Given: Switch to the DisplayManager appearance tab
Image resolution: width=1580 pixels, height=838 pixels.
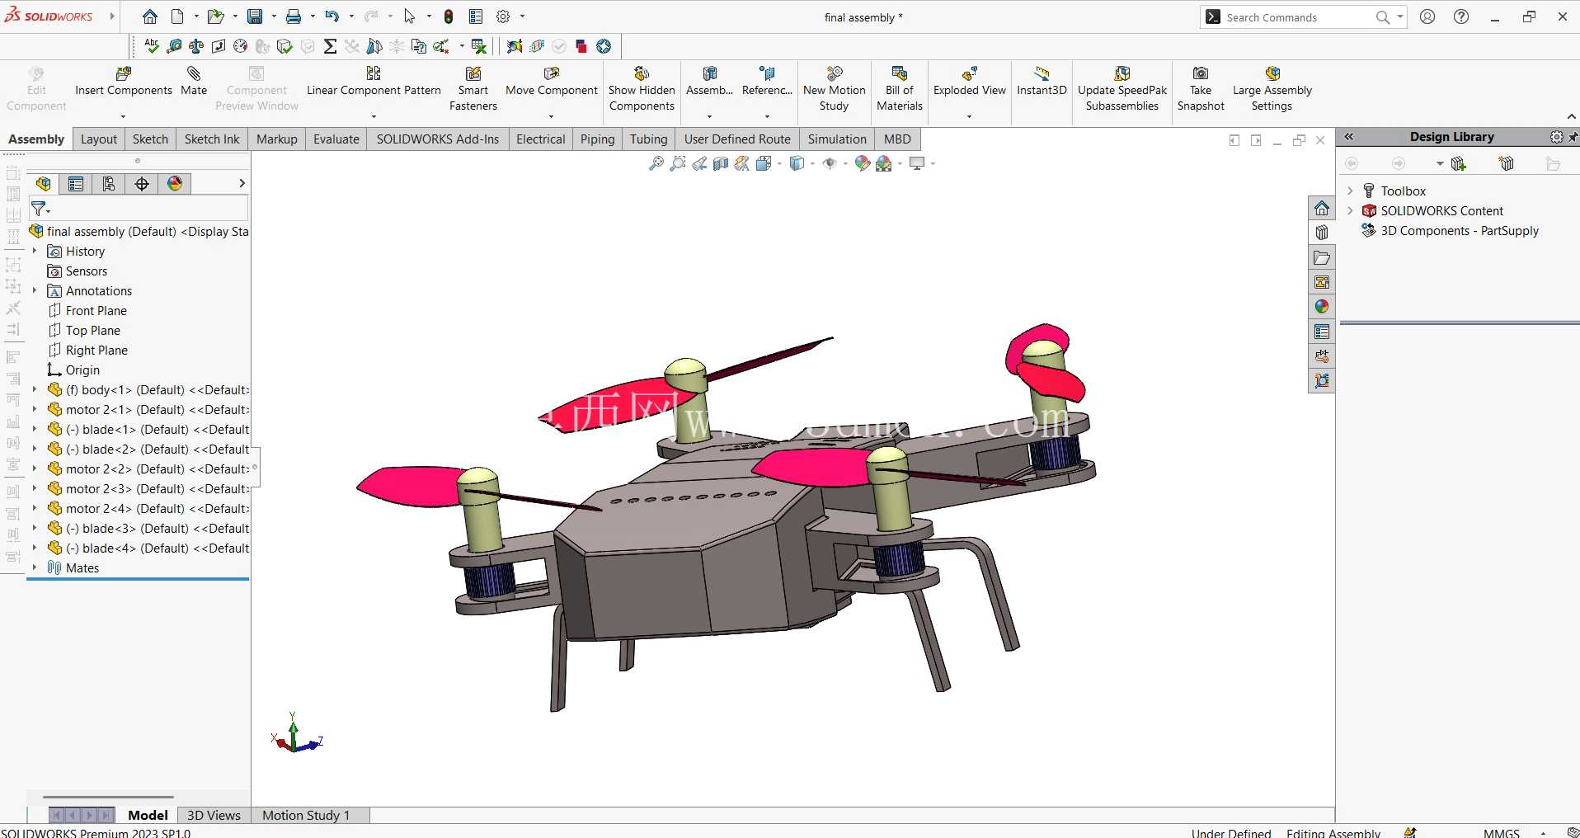Looking at the screenshot, I should point(175,184).
